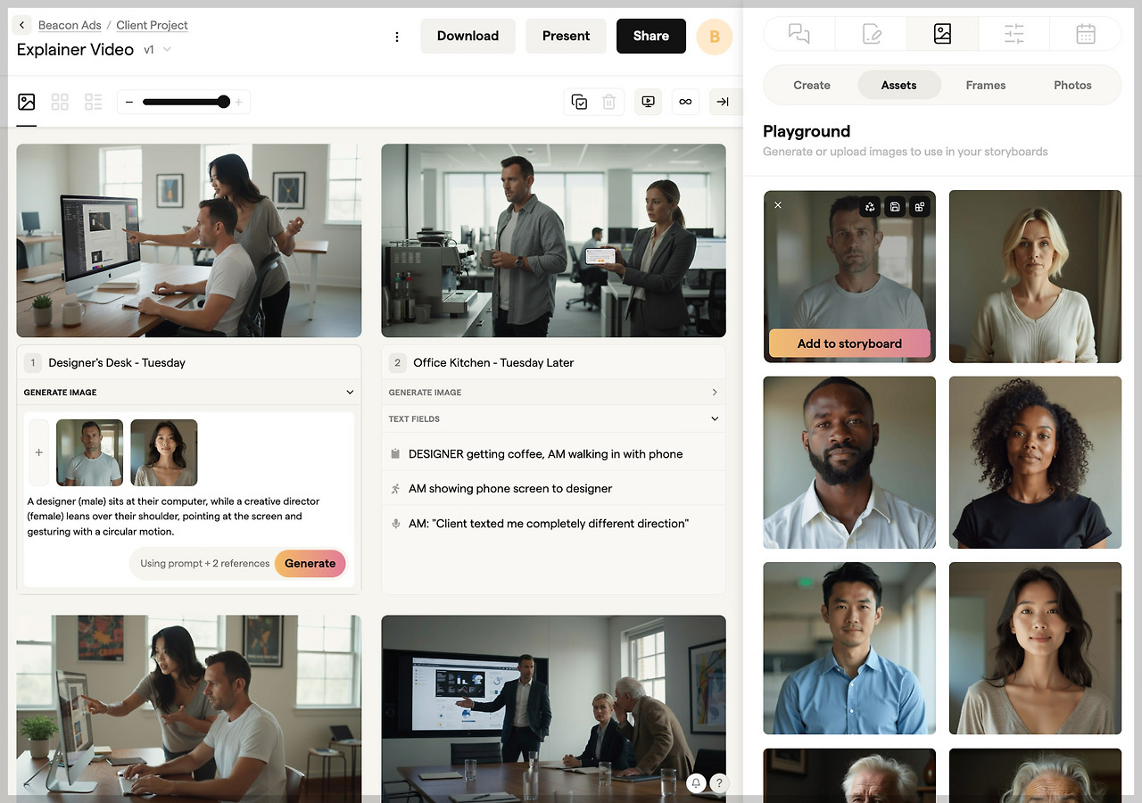Click the bell notification icon
Screen dimensions: 1142x803
coord(696,783)
